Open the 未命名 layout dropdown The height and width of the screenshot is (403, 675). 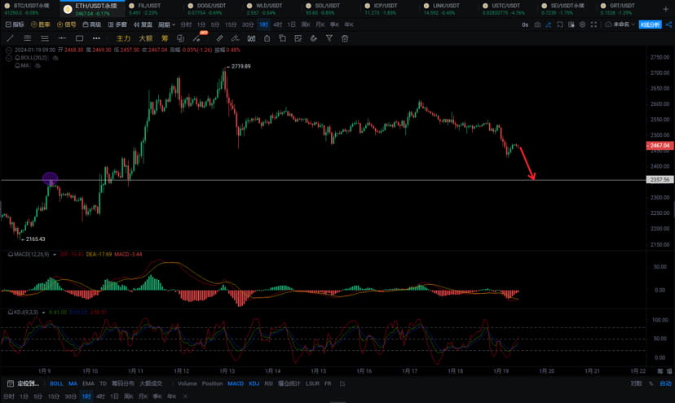[620, 25]
